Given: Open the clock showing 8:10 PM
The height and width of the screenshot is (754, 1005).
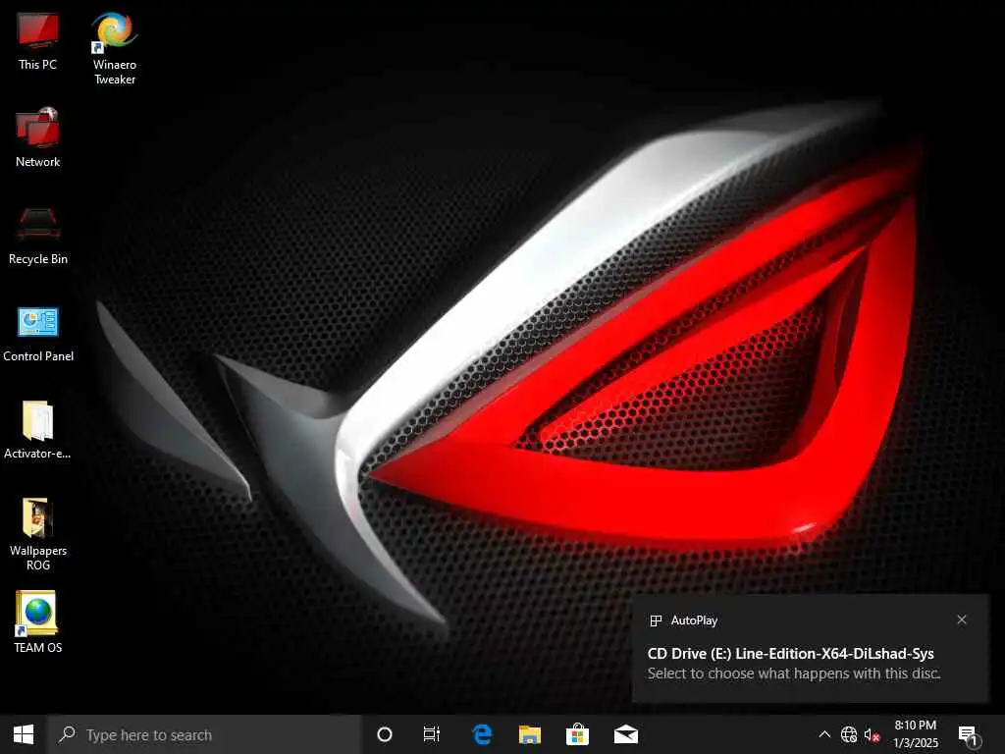Looking at the screenshot, I should coord(916,734).
